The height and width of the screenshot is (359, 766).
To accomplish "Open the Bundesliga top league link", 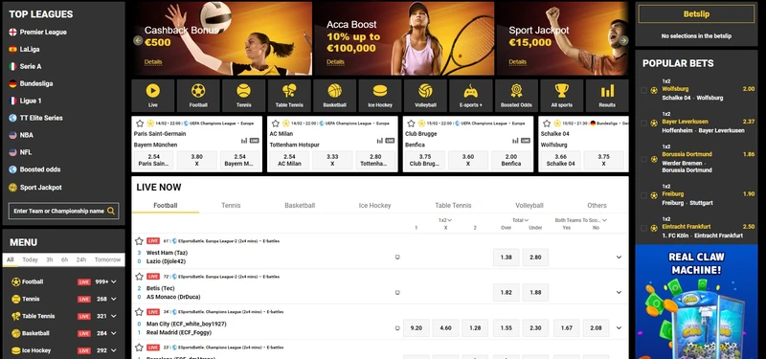I will coord(37,83).
